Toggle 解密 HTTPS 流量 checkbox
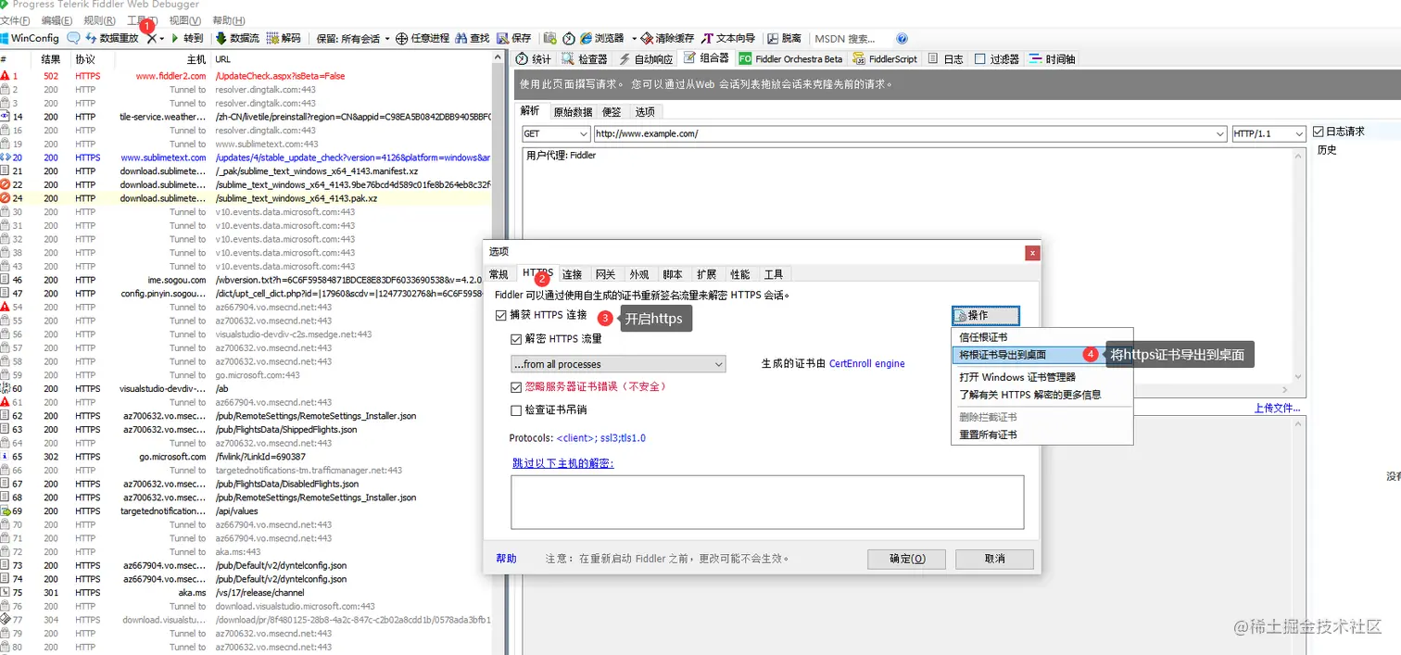 click(x=517, y=339)
